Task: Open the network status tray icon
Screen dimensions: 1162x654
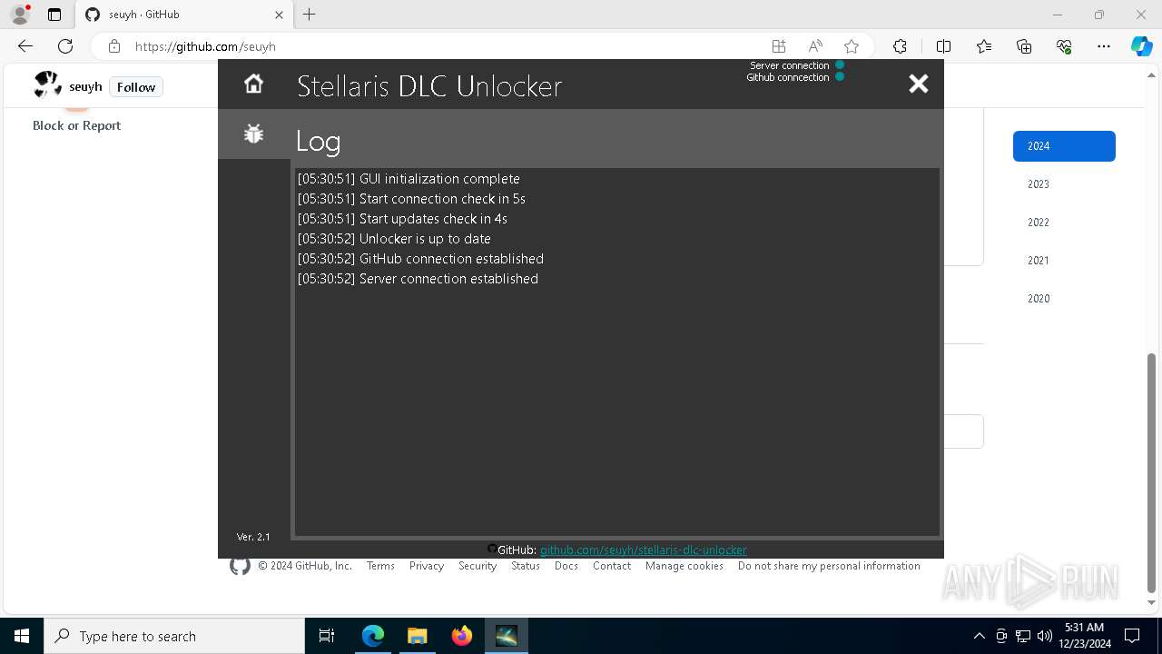Action: (1023, 636)
